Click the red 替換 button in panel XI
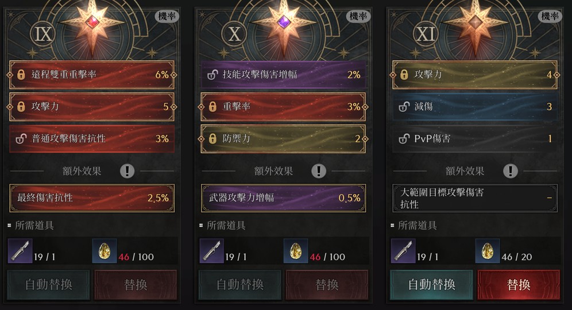This screenshot has width=572, height=310. [x=519, y=285]
